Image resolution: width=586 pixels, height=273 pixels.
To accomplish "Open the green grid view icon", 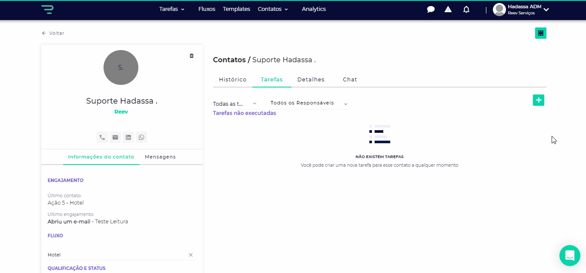I will [541, 33].
